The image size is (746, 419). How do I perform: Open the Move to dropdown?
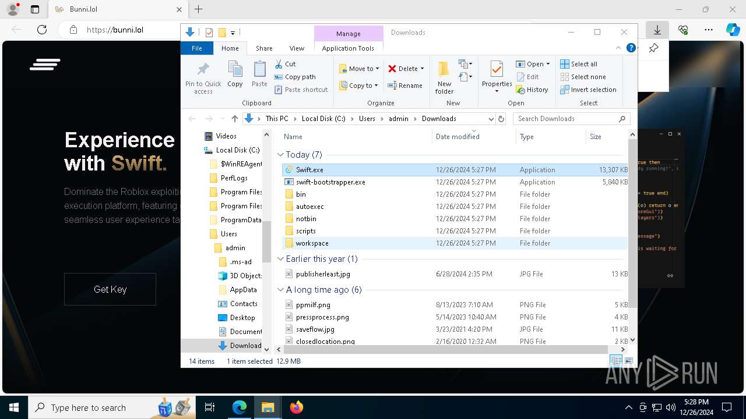point(359,69)
